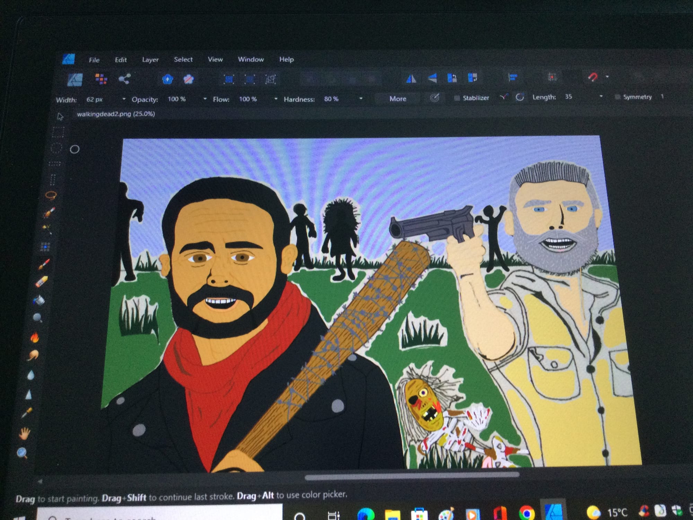The image size is (693, 520).
Task: Select the Smudge finger tool
Action: coord(33,355)
